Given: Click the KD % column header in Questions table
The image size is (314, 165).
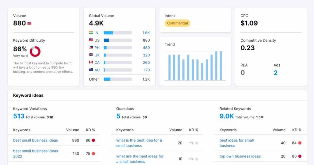Looking at the screenshot, I should click(193, 130).
